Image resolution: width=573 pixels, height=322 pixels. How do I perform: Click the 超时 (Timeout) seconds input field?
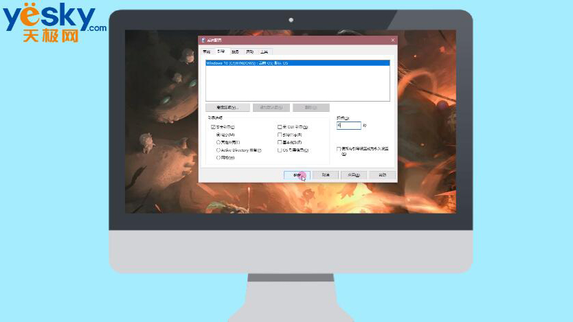tap(348, 126)
